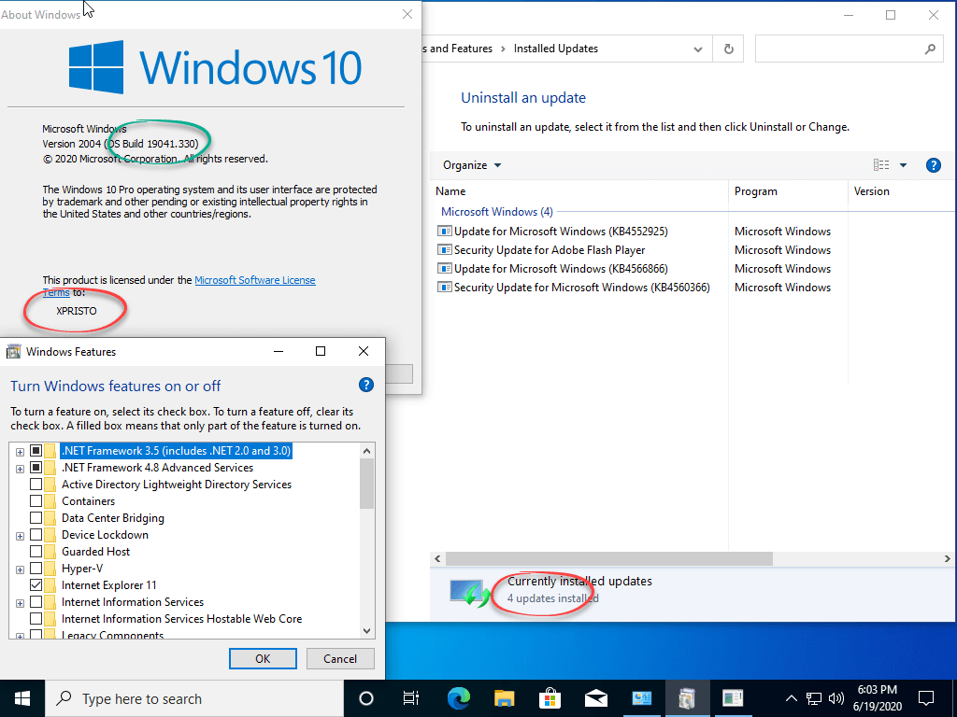Image resolution: width=957 pixels, height=717 pixels.
Task: Open help in Windows Features dialog
Action: [365, 385]
